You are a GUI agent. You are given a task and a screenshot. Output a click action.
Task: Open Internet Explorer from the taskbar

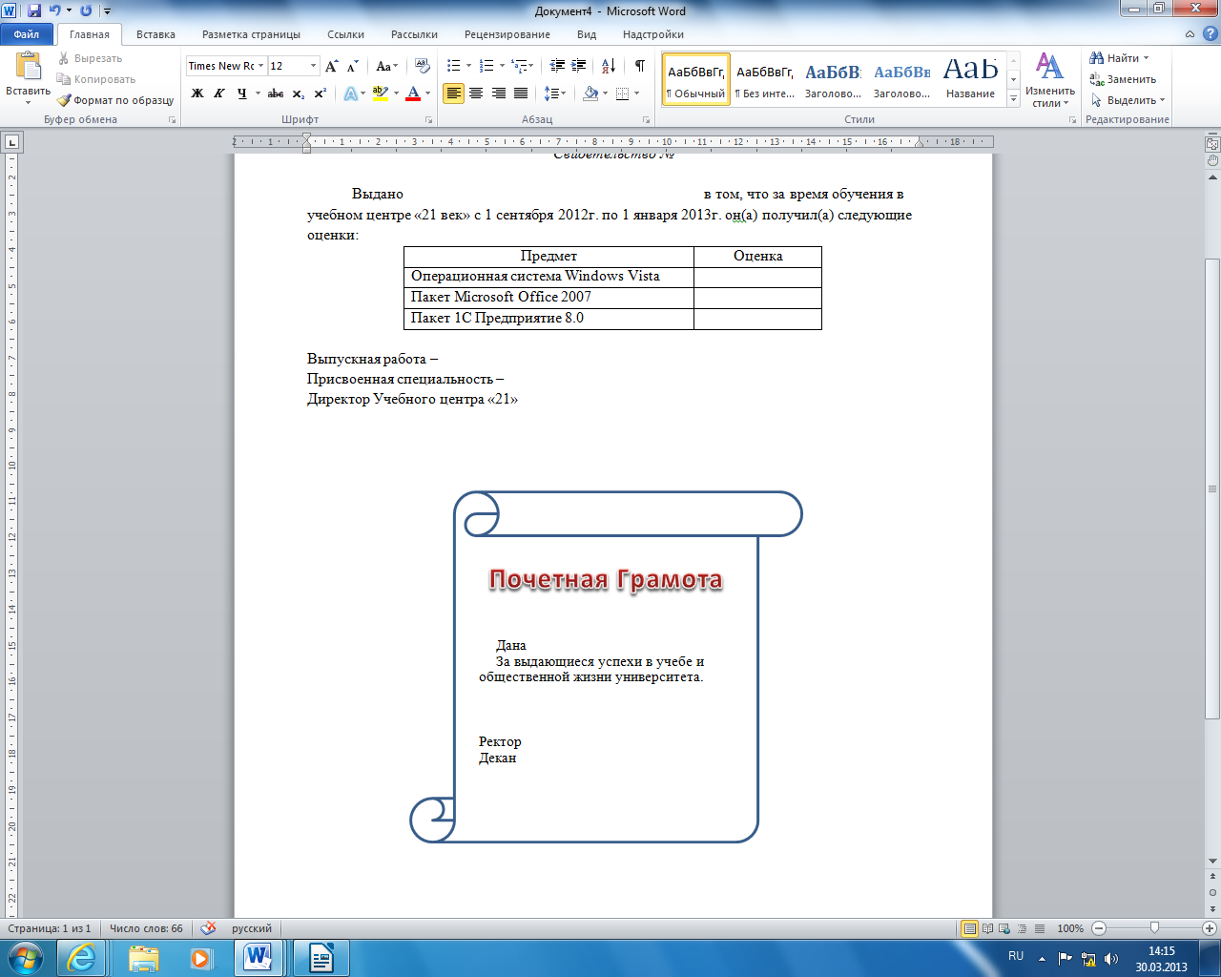(x=81, y=957)
